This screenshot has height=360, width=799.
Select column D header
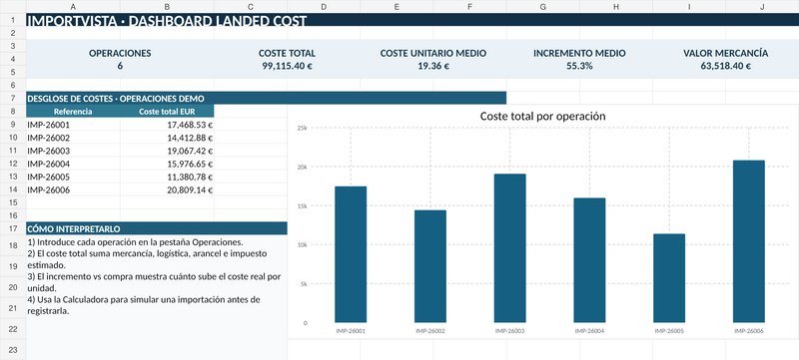pos(324,6)
